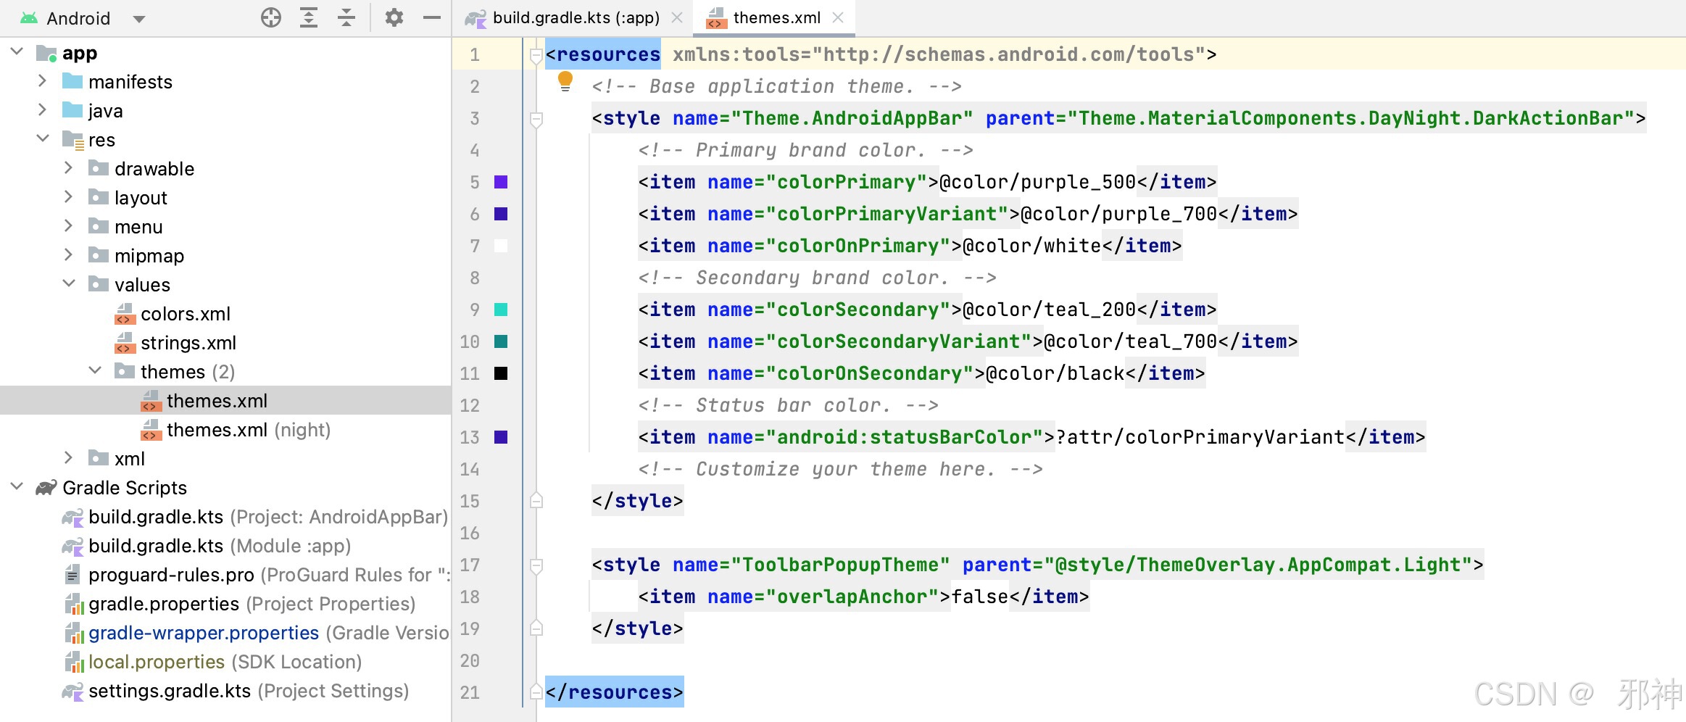Click the app module folder icon
1686x722 pixels.
point(46,54)
